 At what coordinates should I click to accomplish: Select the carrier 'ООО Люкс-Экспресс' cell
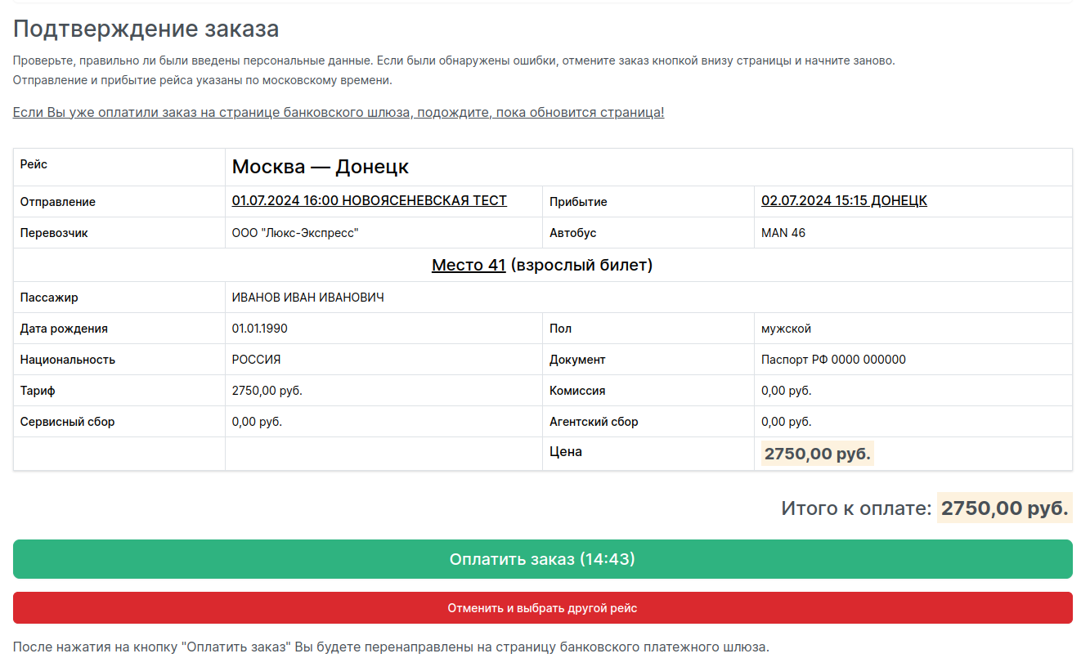coord(292,232)
